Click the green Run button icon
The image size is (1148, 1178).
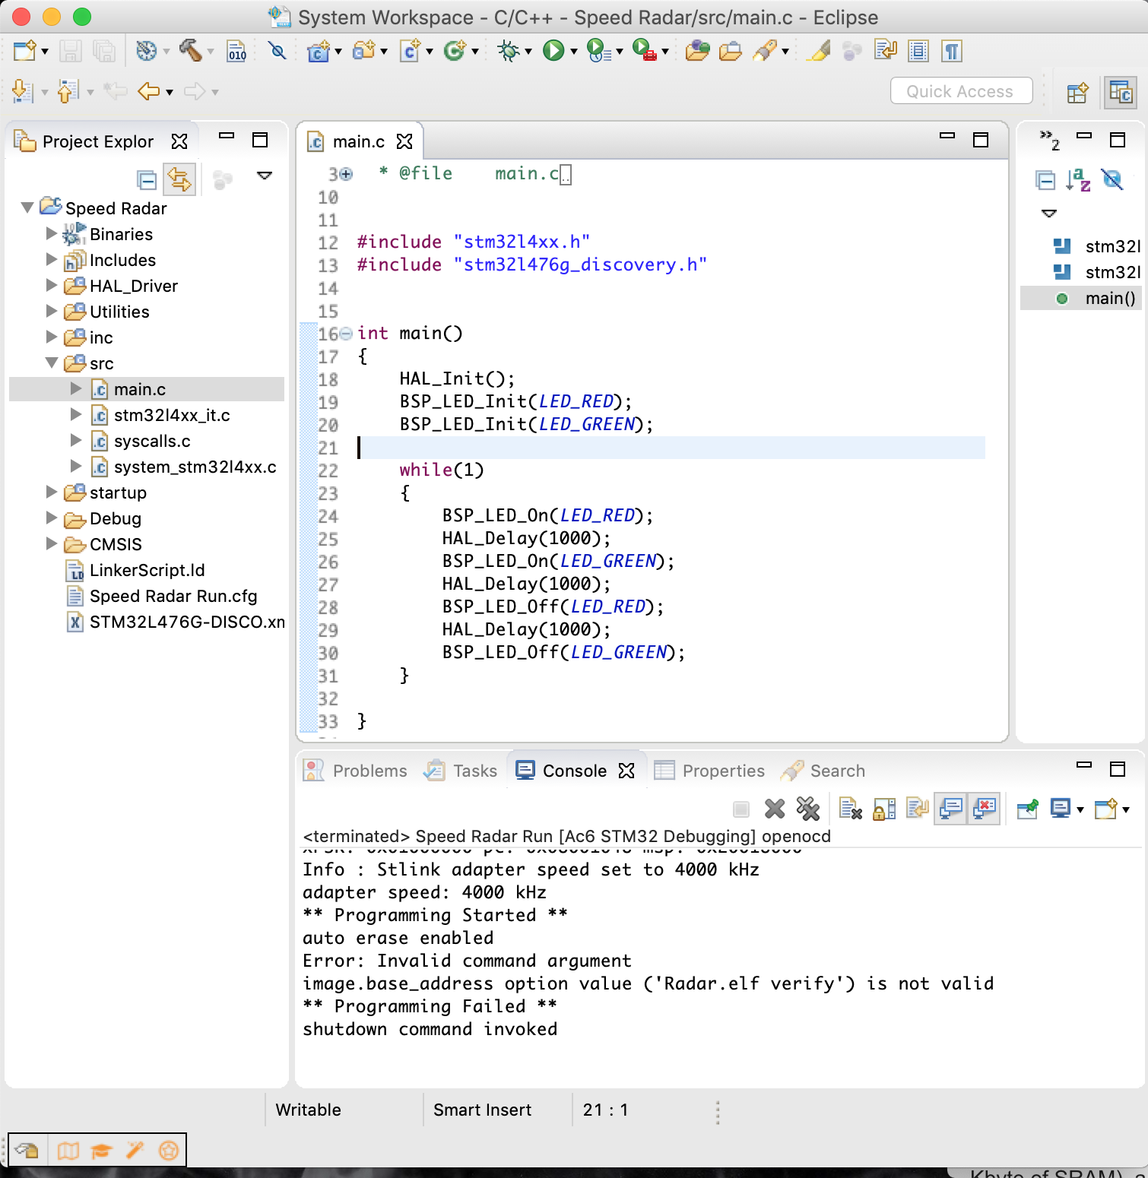[553, 51]
